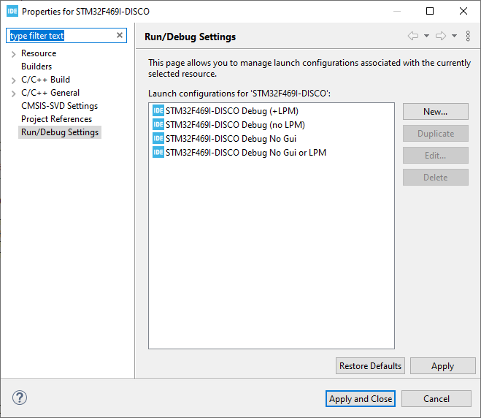Click the Edit... button
The width and height of the screenshot is (481, 418).
[x=436, y=156]
